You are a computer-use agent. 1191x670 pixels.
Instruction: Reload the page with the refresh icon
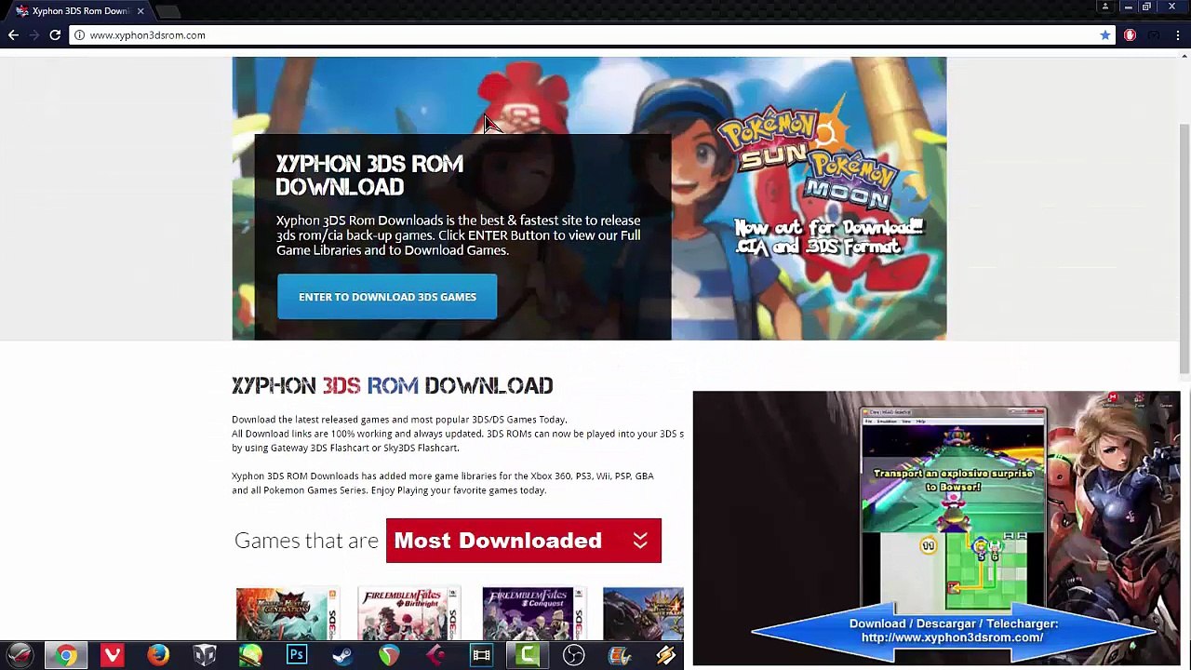[x=55, y=35]
